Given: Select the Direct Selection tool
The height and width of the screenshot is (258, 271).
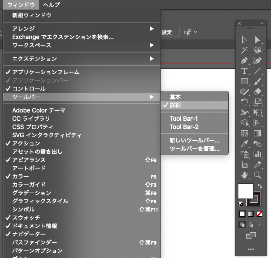Looking at the screenshot, I should click(x=258, y=40).
